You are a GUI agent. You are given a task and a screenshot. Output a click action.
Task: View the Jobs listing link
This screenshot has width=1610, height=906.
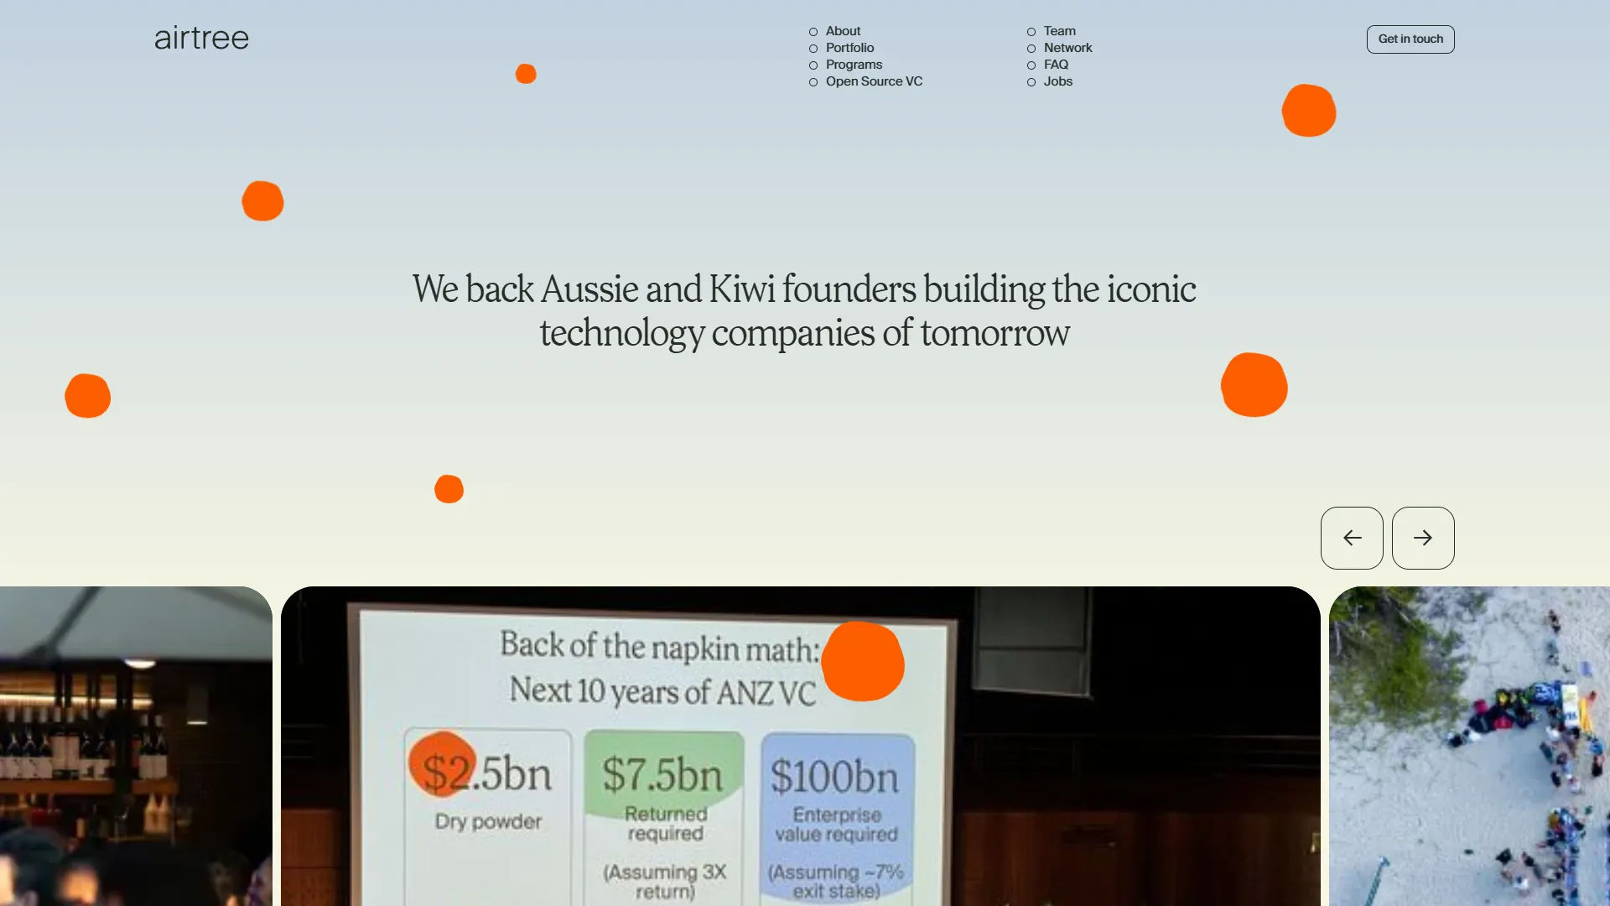point(1057,81)
